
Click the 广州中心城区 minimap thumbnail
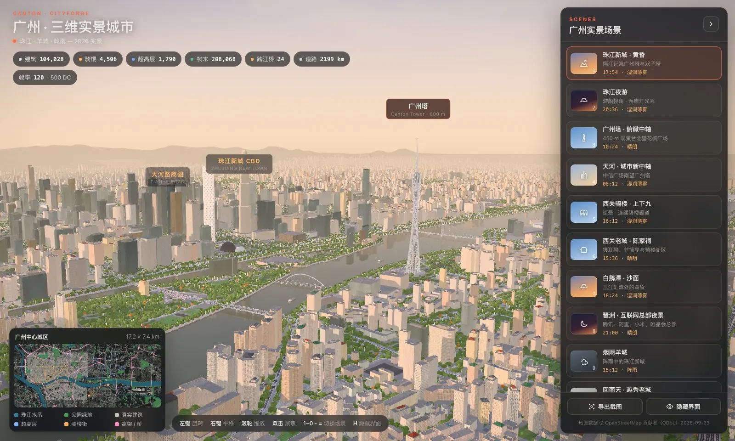[88, 376]
